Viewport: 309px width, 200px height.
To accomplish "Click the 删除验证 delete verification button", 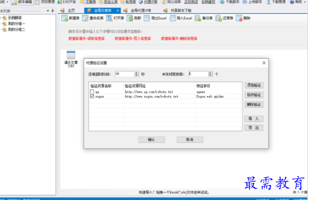I will (254, 105).
